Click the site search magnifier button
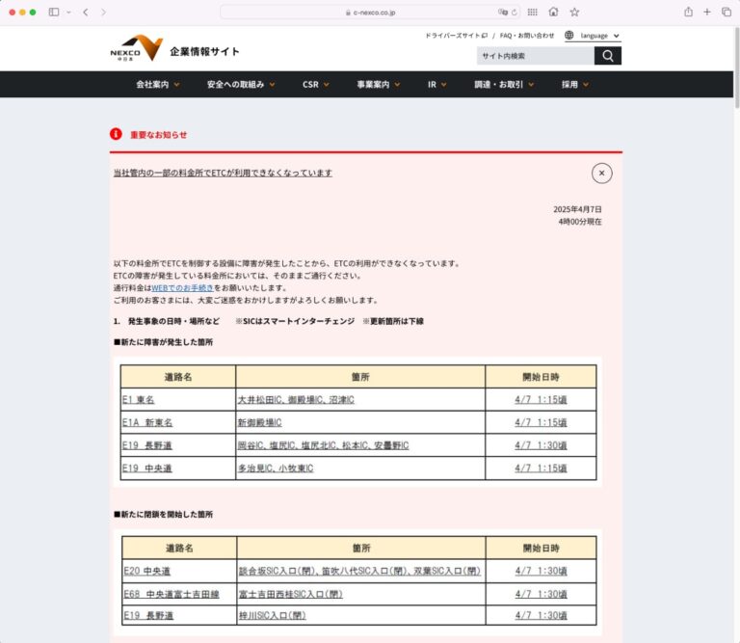This screenshot has height=643, width=740. (x=608, y=56)
